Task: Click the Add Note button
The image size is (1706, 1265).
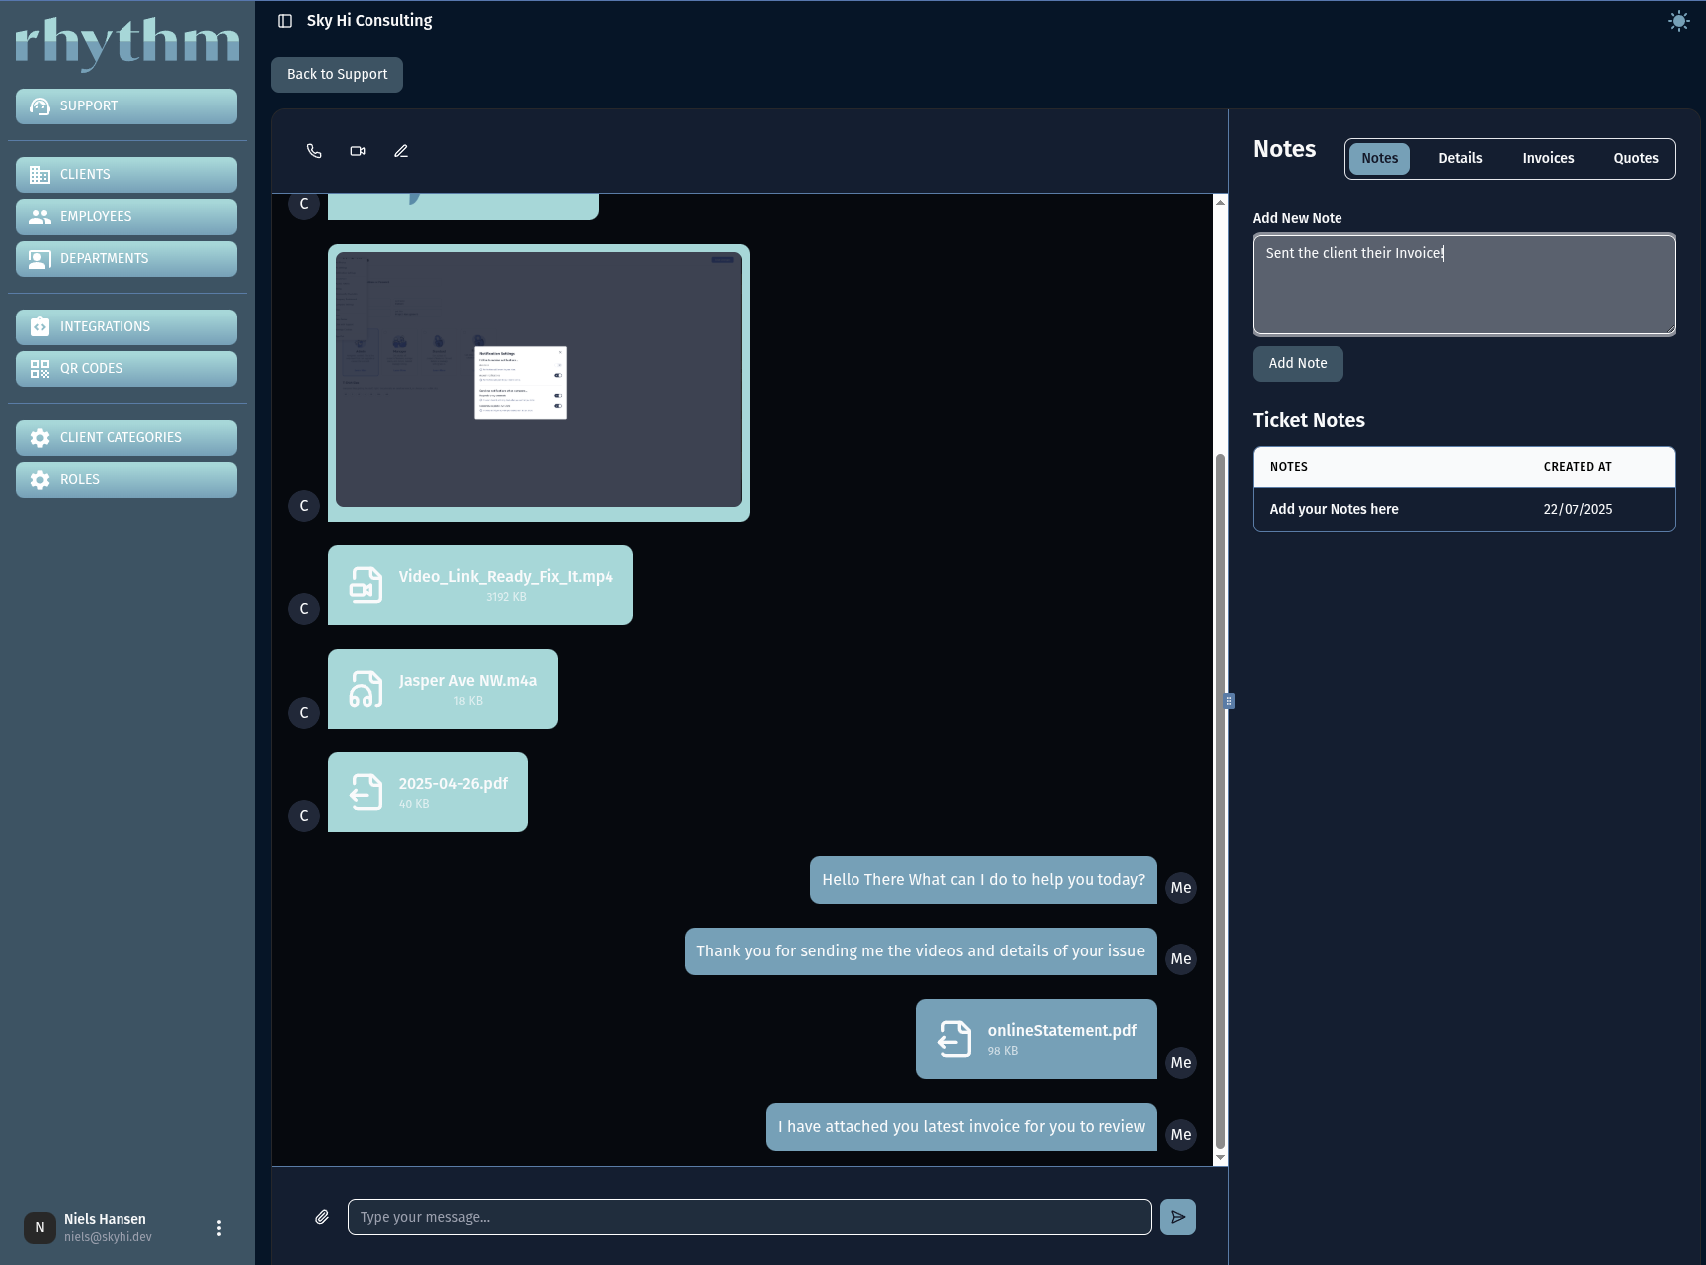Action: [x=1298, y=363]
